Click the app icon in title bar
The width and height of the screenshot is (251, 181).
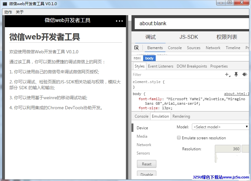[x=5, y=4]
